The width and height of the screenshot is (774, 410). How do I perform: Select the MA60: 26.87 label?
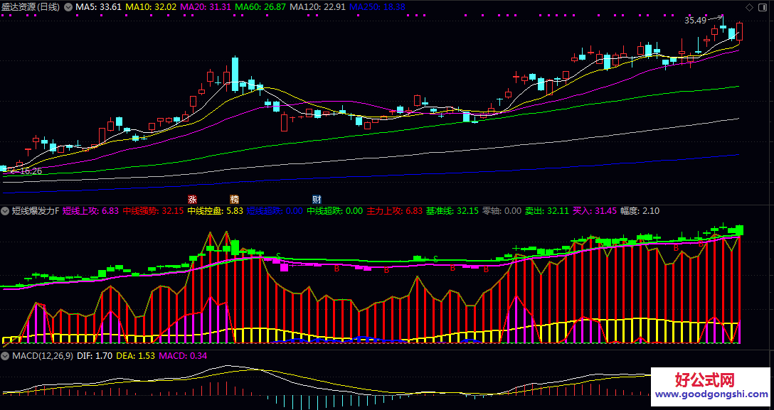pyautogui.click(x=260, y=7)
